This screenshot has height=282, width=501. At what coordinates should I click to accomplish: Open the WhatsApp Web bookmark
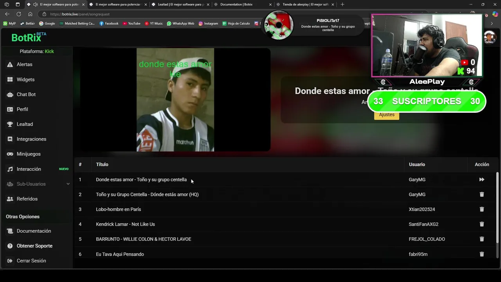tap(180, 23)
